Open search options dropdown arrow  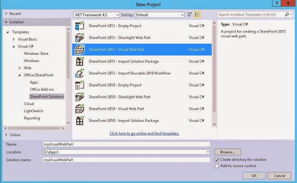[x=291, y=14]
